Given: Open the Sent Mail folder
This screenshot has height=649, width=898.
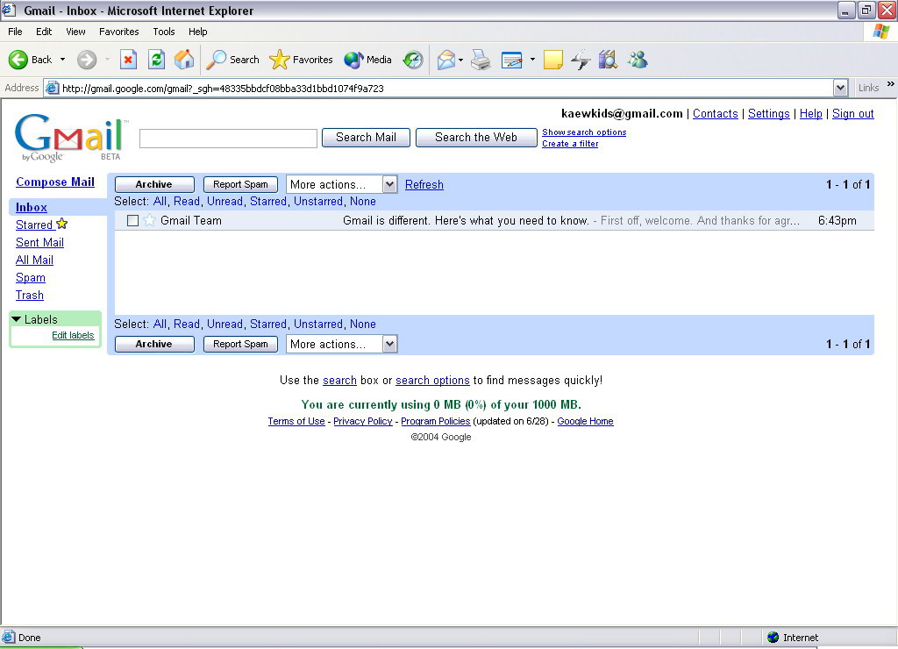Looking at the screenshot, I should tap(39, 243).
